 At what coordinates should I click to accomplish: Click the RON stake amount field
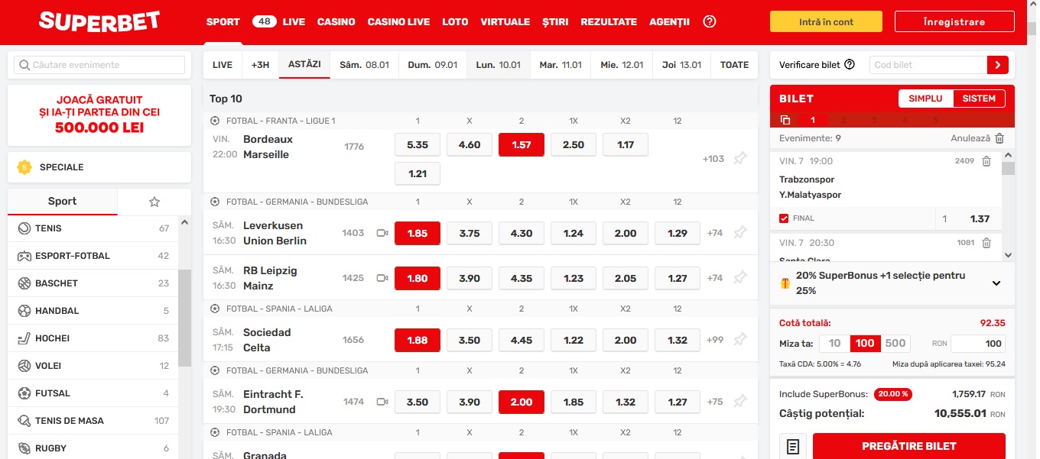[x=978, y=344]
